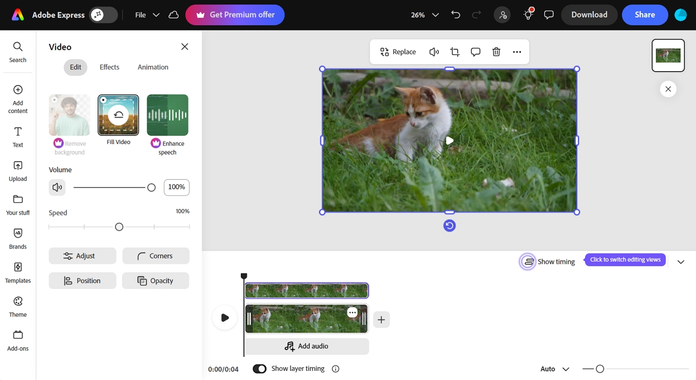Open Add-ons from the left sidebar
Viewport: 696px width, 380px height.
coord(18,340)
